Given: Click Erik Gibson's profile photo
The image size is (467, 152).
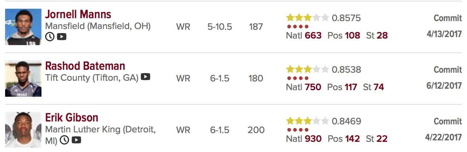Looking at the screenshot, I should pos(23,130).
